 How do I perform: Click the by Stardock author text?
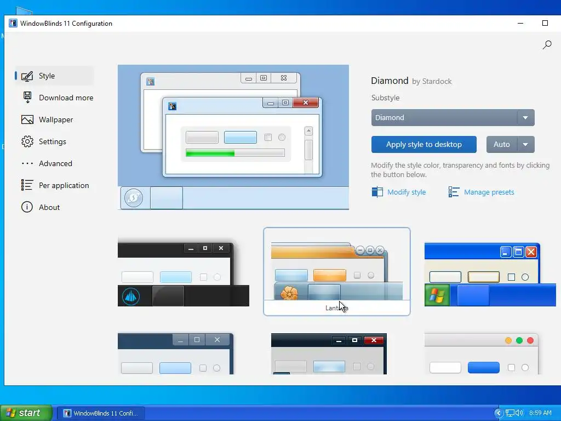click(x=432, y=81)
